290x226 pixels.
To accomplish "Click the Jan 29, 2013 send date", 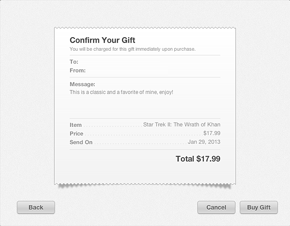I will click(204, 142).
